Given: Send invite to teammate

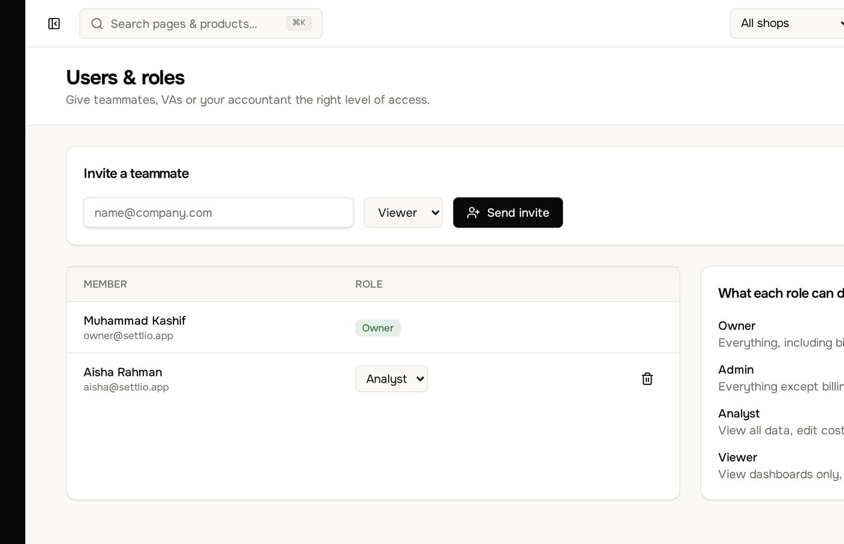Looking at the screenshot, I should coord(508,213).
